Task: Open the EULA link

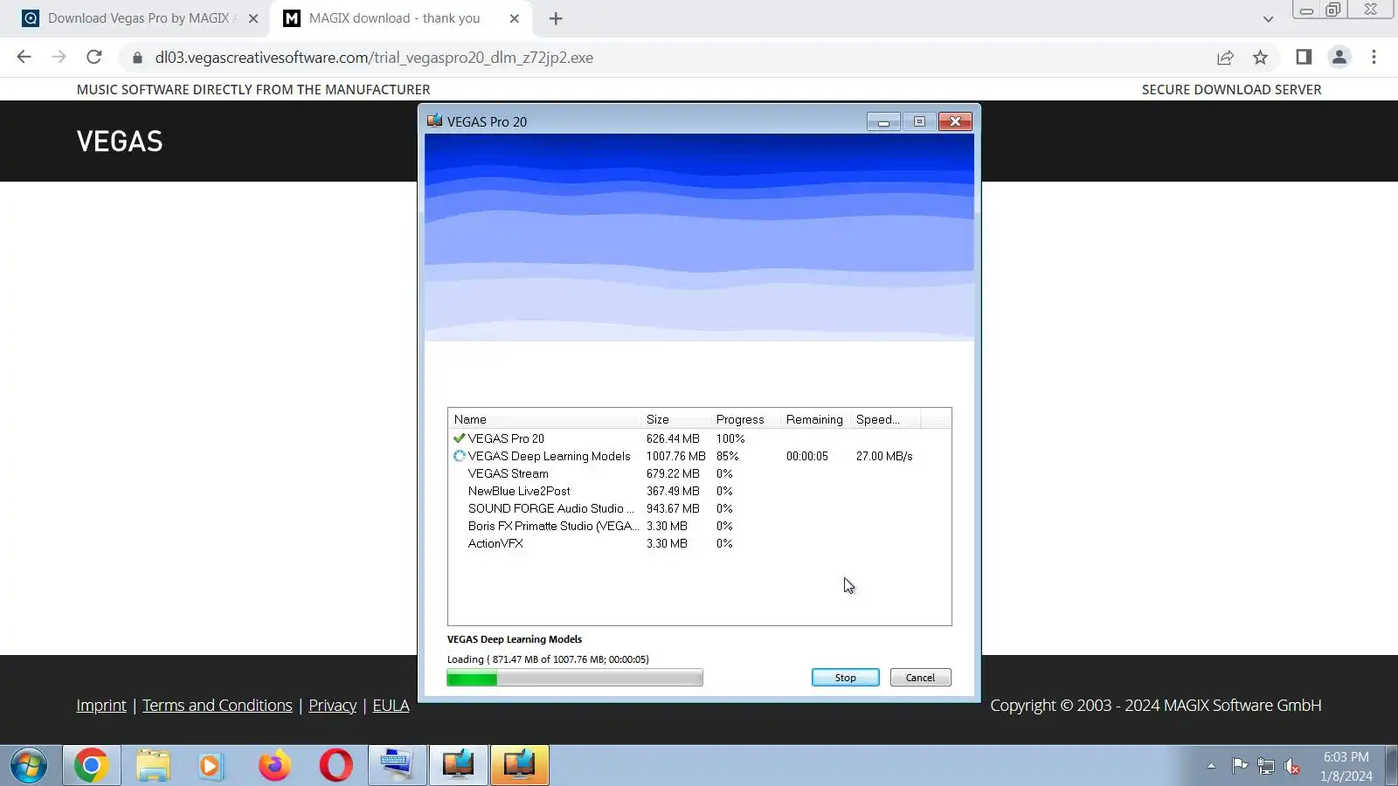Action: click(391, 705)
